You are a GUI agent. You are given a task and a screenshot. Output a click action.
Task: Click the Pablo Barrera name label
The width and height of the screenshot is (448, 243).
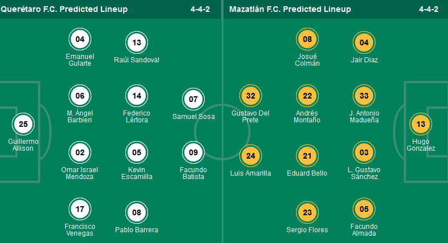[137, 230]
